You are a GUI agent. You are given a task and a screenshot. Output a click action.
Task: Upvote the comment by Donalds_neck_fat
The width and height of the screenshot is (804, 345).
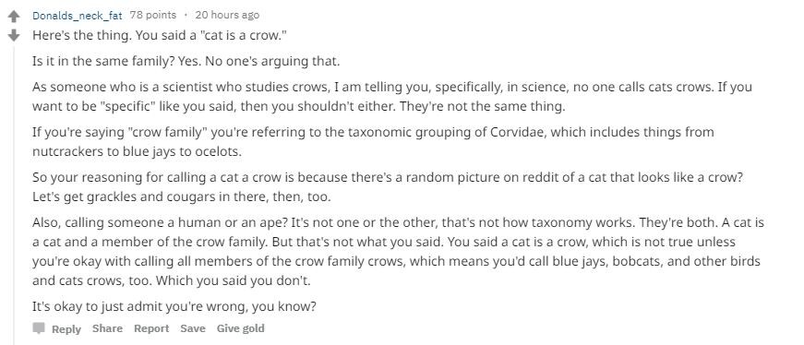(14, 17)
